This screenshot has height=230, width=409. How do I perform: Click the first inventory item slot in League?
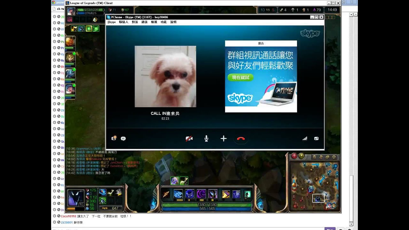pos(102,192)
